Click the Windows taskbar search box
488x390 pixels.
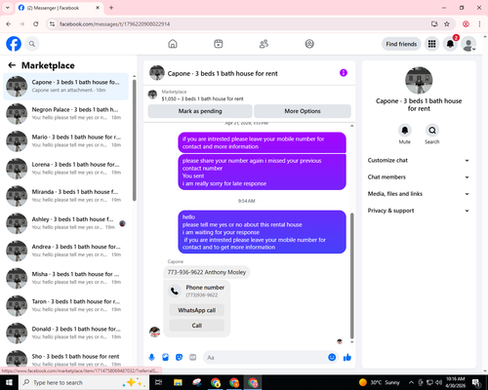(84, 382)
